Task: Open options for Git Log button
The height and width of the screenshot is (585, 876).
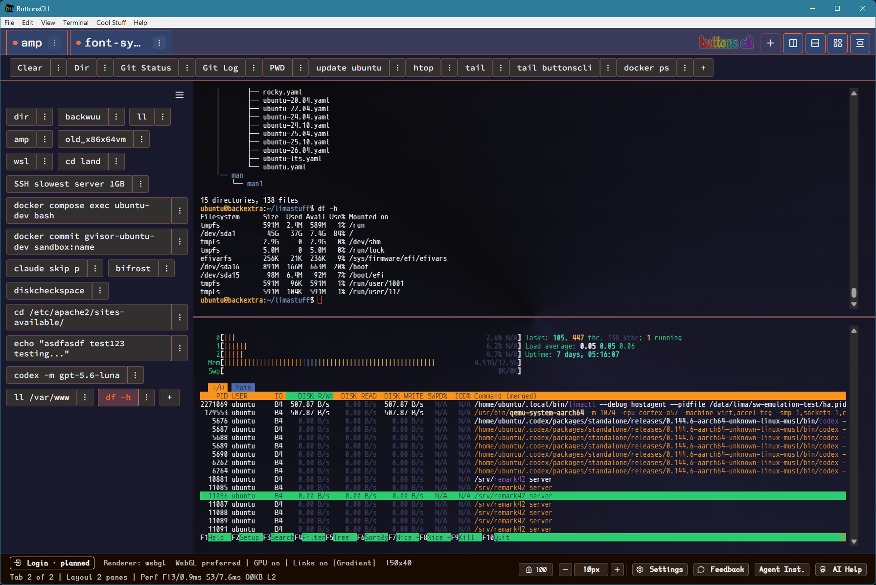Action: click(254, 68)
